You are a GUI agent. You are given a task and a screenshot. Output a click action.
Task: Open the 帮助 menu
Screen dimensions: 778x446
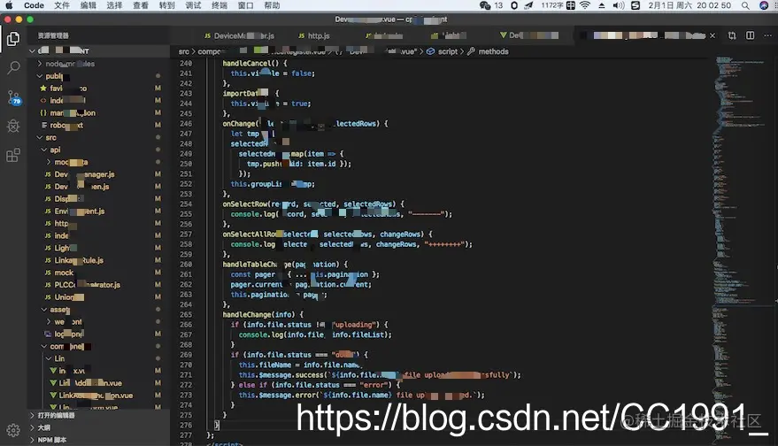click(x=272, y=5)
